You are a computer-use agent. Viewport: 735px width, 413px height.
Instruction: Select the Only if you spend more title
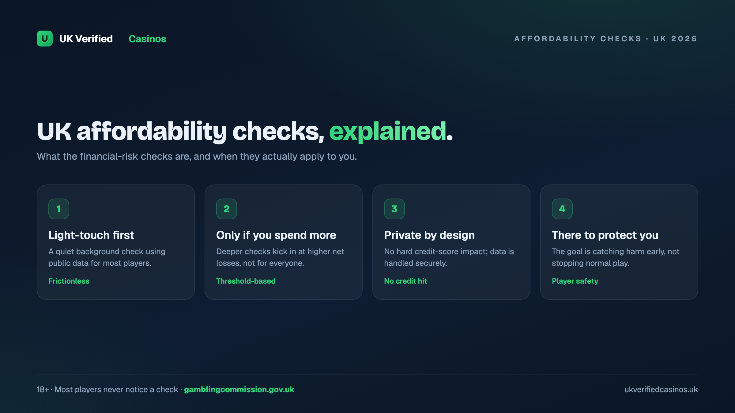point(276,235)
